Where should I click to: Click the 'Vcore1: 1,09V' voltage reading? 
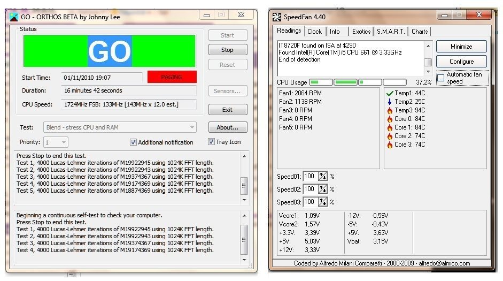pos(299,216)
